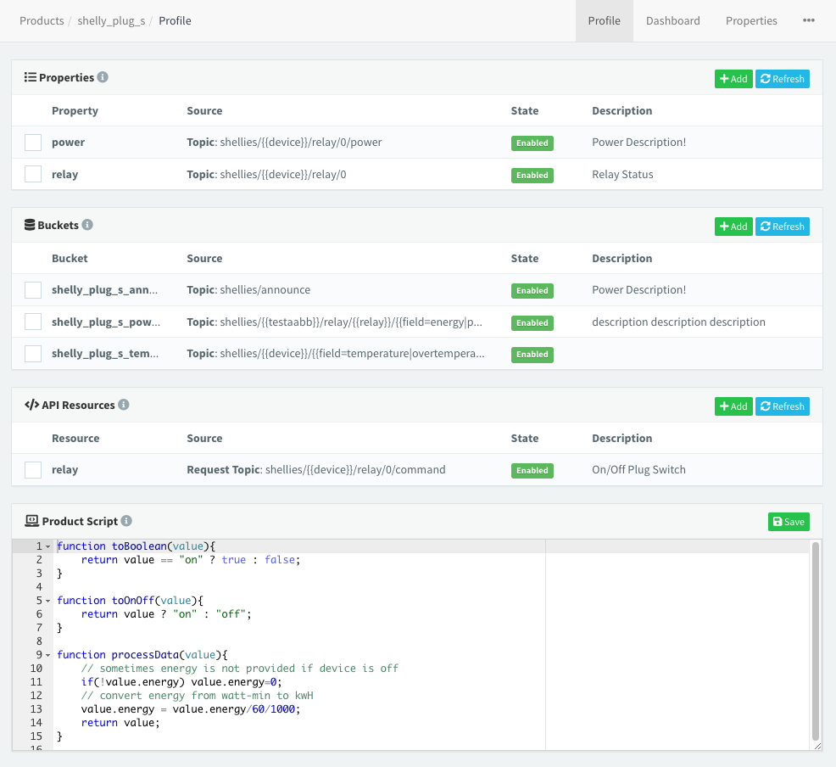Screen dimensions: 836x767
Task: Open the Properties tab in top navigation
Action: pos(750,21)
